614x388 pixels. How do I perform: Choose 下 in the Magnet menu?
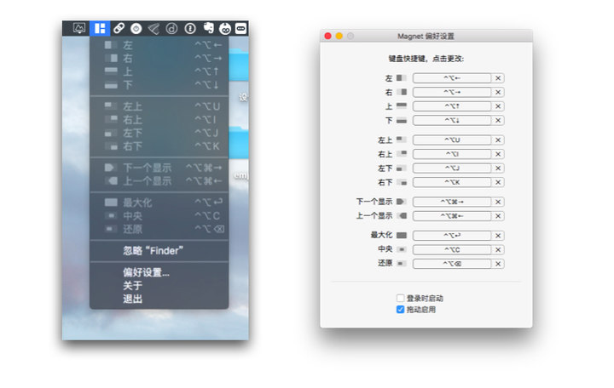click(x=159, y=85)
